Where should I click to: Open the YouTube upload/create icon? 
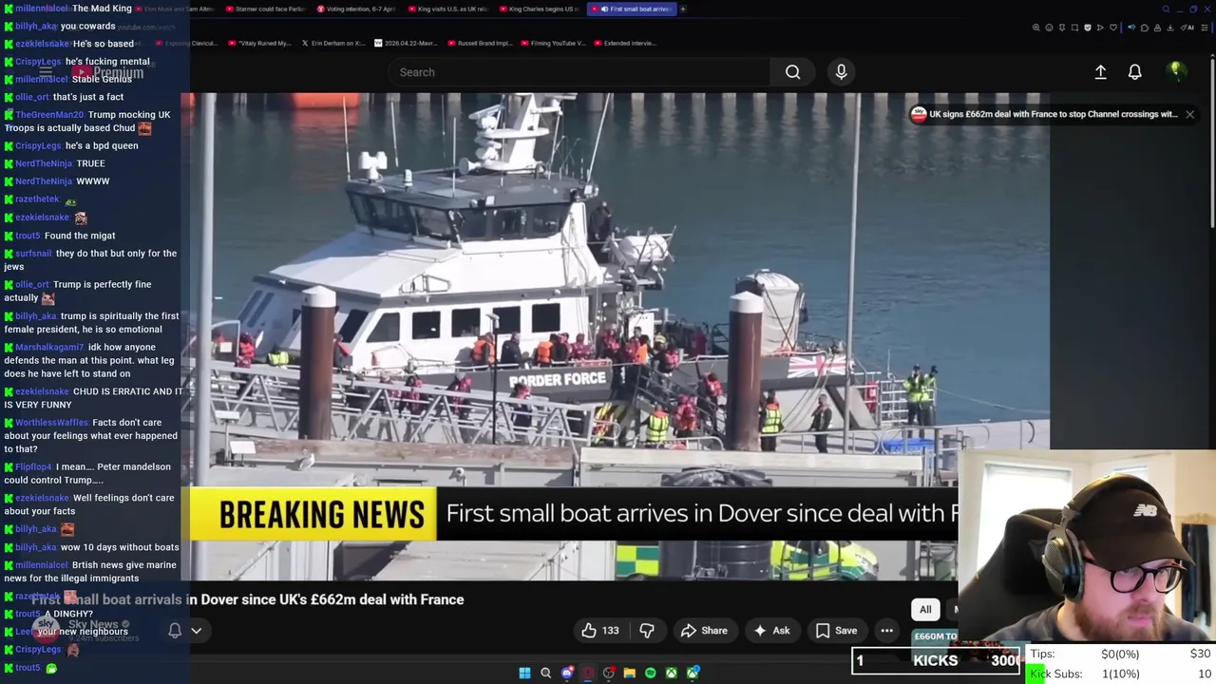pyautogui.click(x=1100, y=72)
